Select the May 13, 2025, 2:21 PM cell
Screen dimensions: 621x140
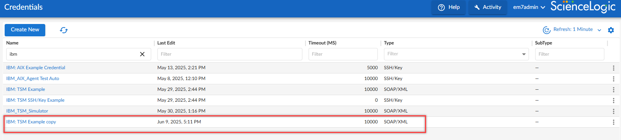[x=181, y=68]
